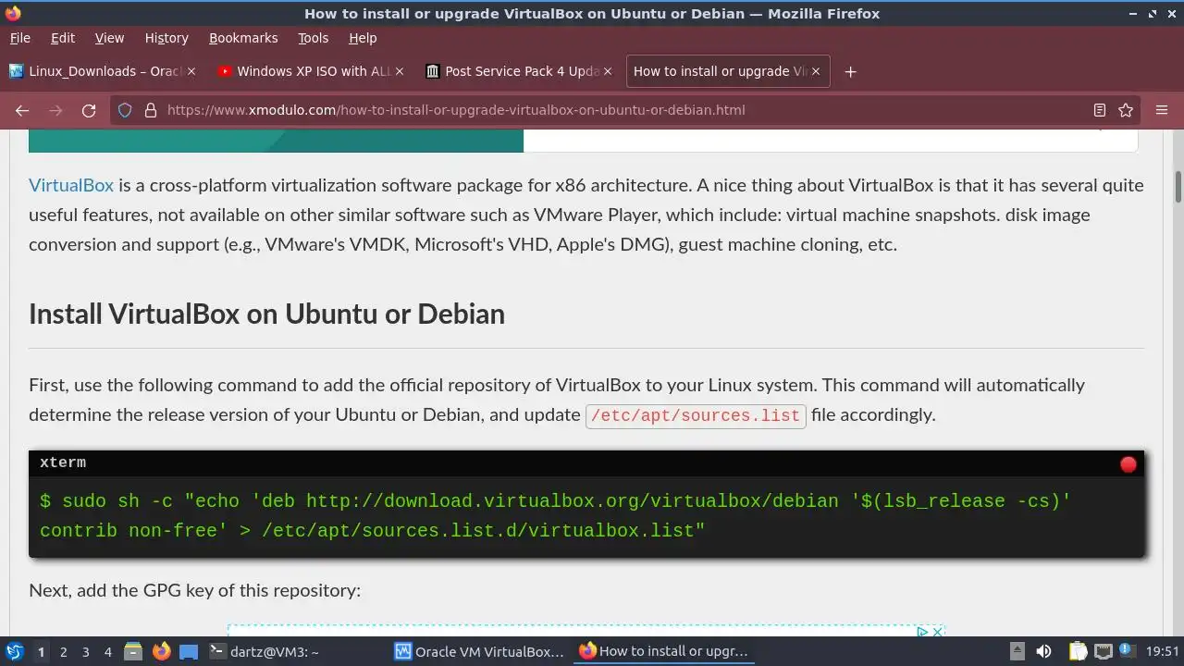
Task: Click 'Next, add the GPG key' text
Action: coord(194,590)
